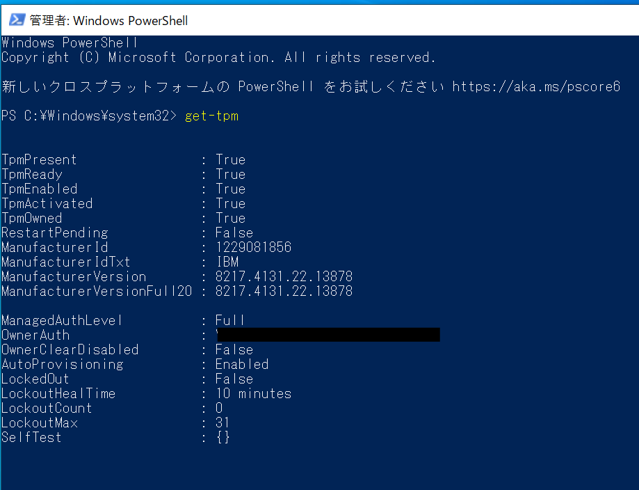This screenshot has height=490, width=639.
Task: Click the get-tpm command text
Action: [x=211, y=116]
